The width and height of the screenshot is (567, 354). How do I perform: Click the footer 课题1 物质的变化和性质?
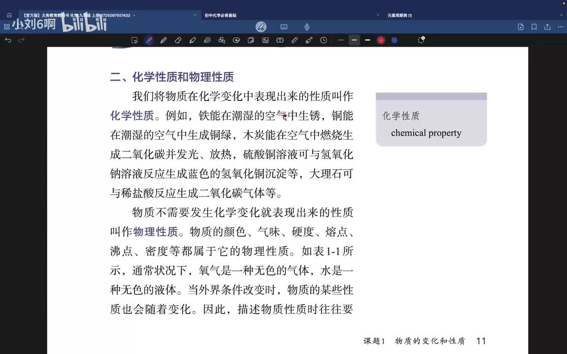pyautogui.click(x=414, y=341)
